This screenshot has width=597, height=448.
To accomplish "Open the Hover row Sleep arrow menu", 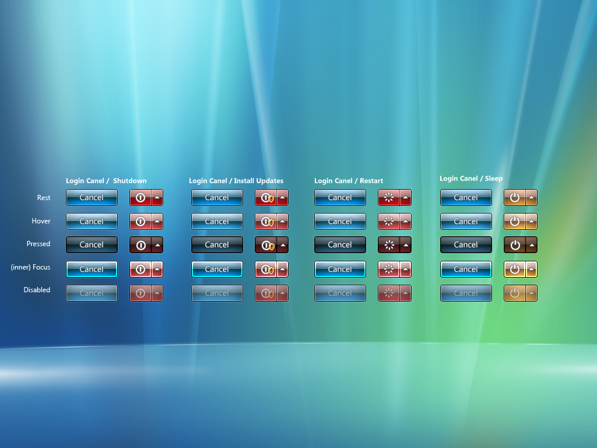I will (x=532, y=221).
